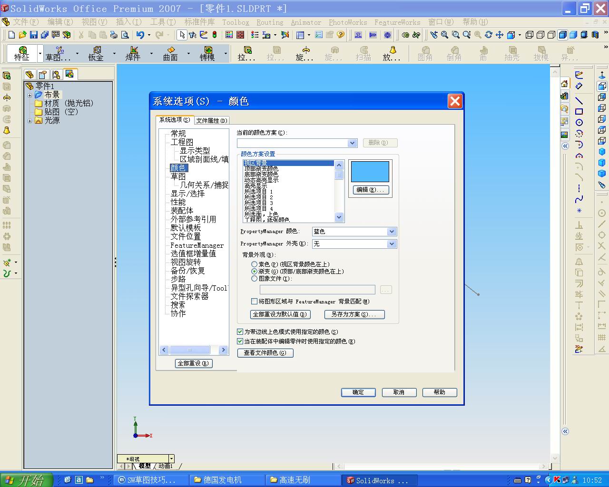Screen dimensions: 609x487
Task: Click the Rebuild traffic light icon
Action: 215,35
